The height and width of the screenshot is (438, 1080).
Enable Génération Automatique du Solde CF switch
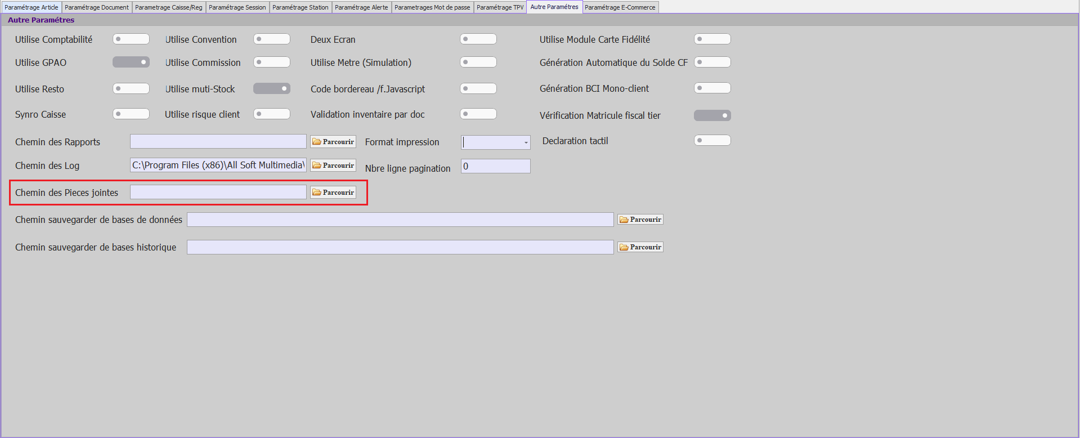tap(712, 62)
